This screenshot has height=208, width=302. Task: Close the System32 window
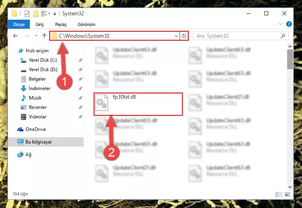click(x=284, y=13)
